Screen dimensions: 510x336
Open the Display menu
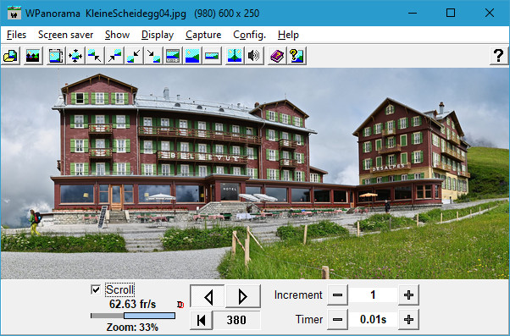point(158,35)
